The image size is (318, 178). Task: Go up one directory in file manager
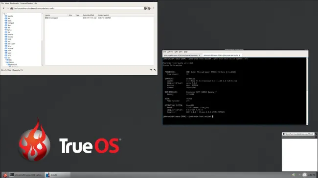(x=7, y=8)
